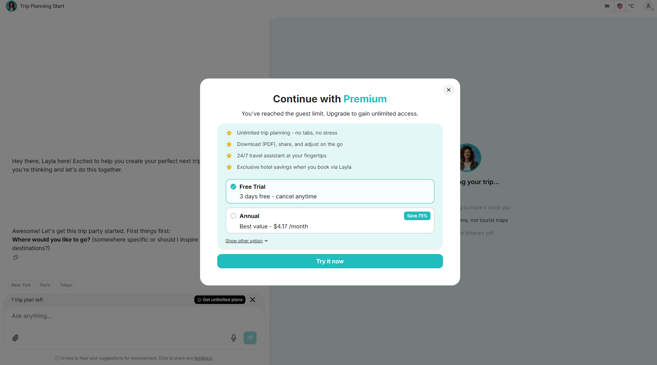Click the user profile icon top right

pos(648,6)
